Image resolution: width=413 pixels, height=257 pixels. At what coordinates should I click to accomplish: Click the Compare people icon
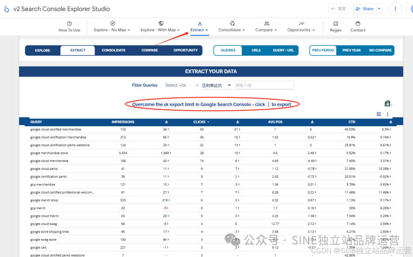point(267,23)
